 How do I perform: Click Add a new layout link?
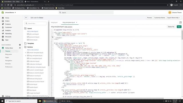(33, 31)
